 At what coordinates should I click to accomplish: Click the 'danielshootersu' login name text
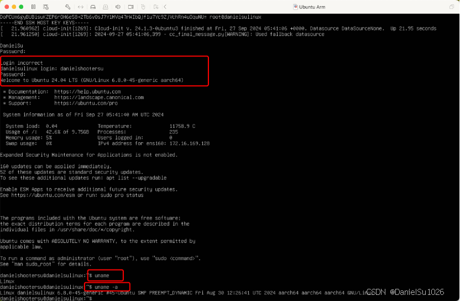click(x=82, y=69)
